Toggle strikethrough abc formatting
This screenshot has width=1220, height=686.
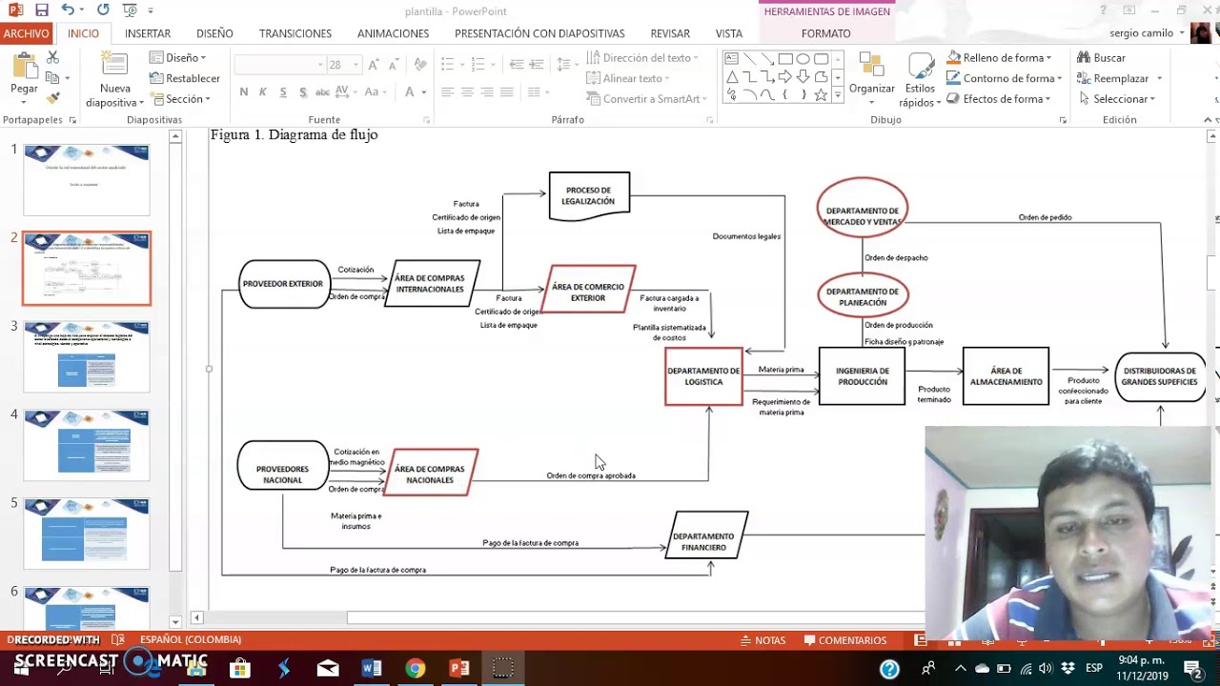click(323, 92)
